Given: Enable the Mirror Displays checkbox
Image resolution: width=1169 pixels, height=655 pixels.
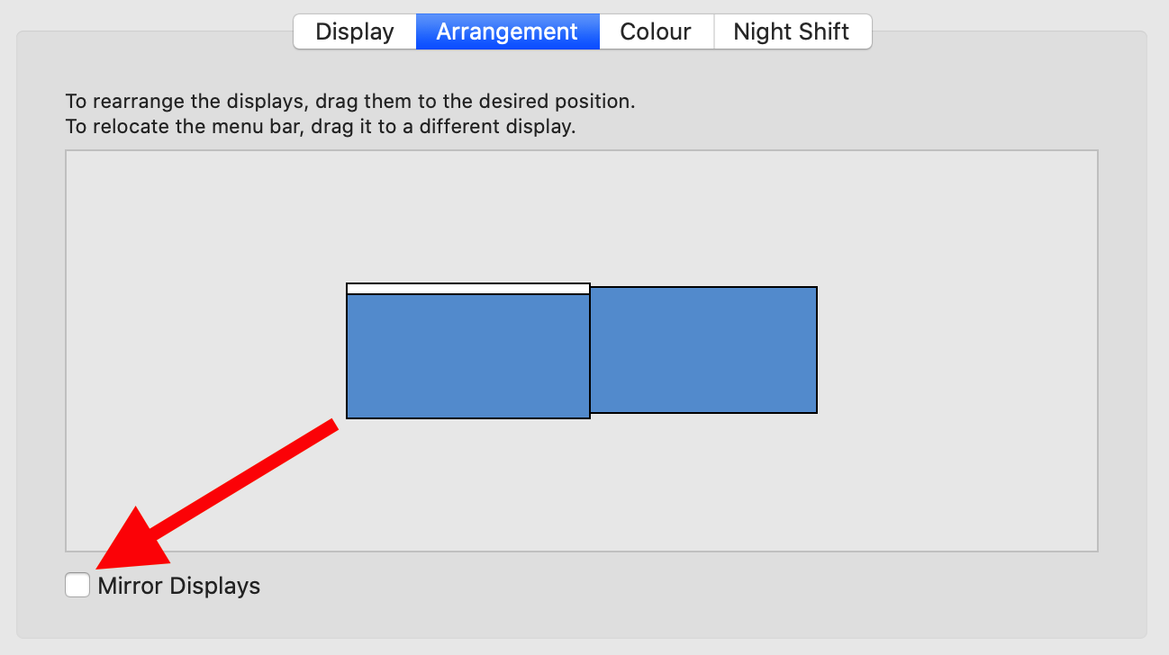Looking at the screenshot, I should tap(77, 586).
